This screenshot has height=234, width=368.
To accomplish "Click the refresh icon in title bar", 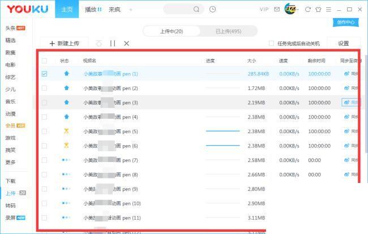I will point(308,10).
